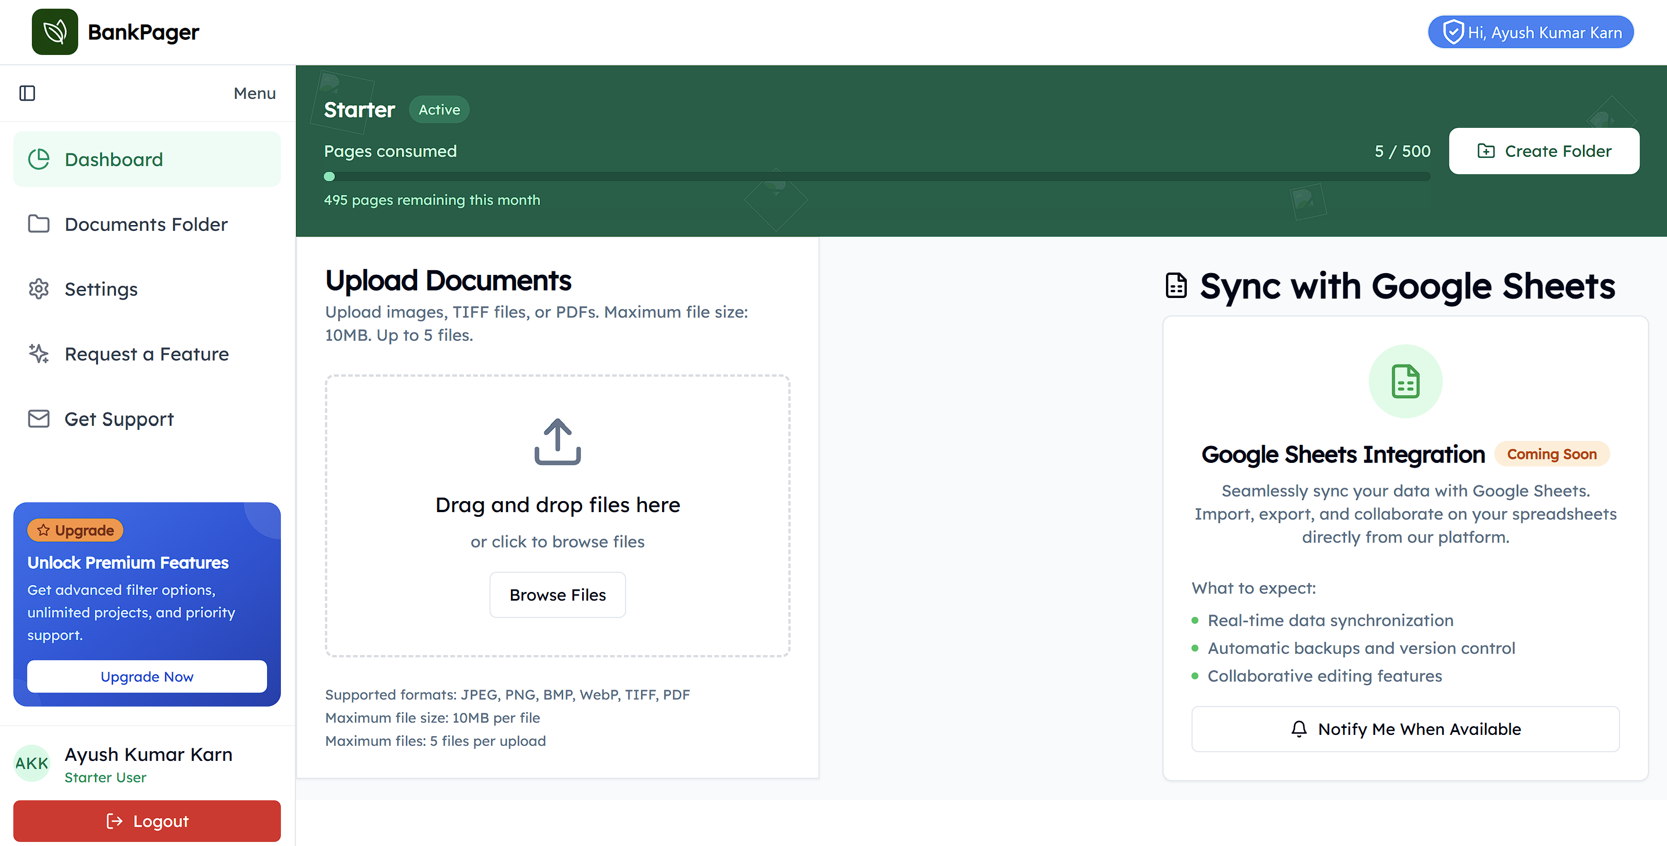Click "Supported formats" info line
1667x846 pixels.
(x=507, y=695)
